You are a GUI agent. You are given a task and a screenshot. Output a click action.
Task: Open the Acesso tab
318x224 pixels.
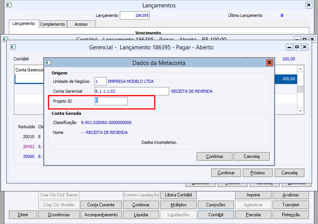[81, 24]
